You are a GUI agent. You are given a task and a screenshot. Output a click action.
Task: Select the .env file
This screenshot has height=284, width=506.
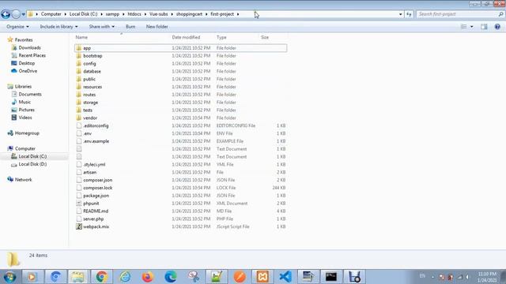181,133
